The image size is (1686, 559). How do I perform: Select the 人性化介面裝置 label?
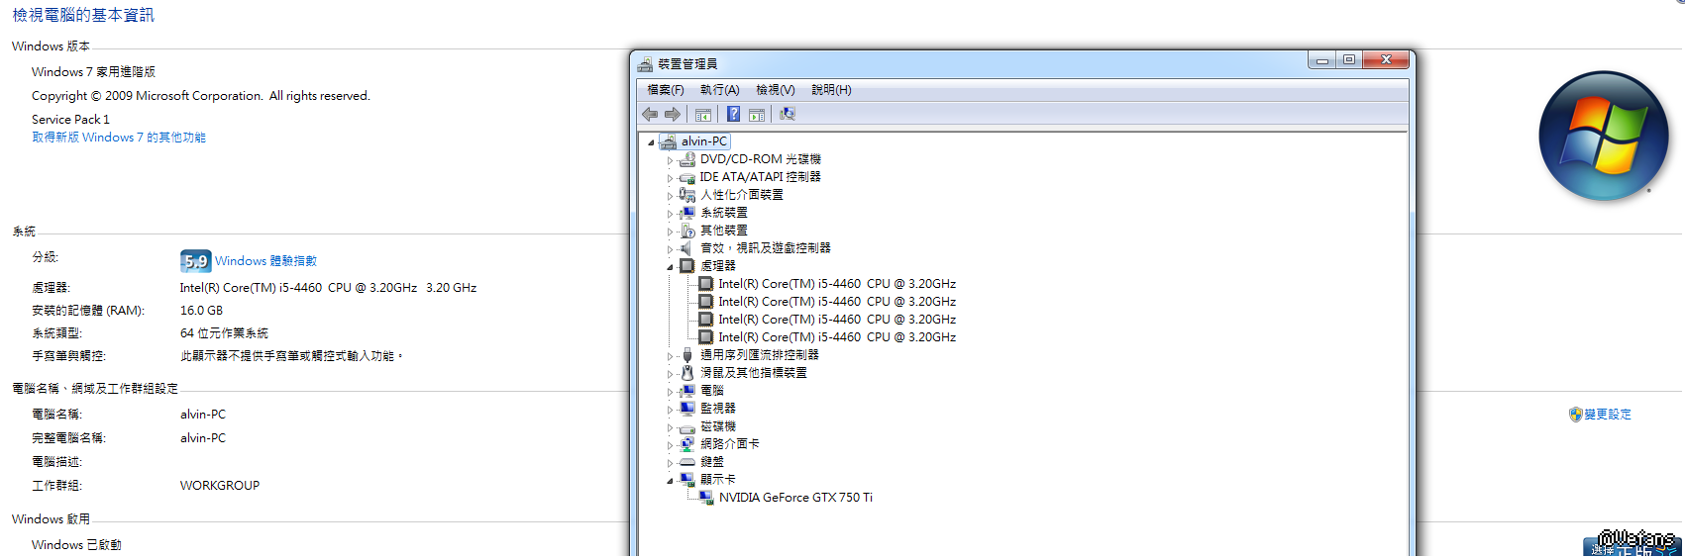[x=742, y=195]
